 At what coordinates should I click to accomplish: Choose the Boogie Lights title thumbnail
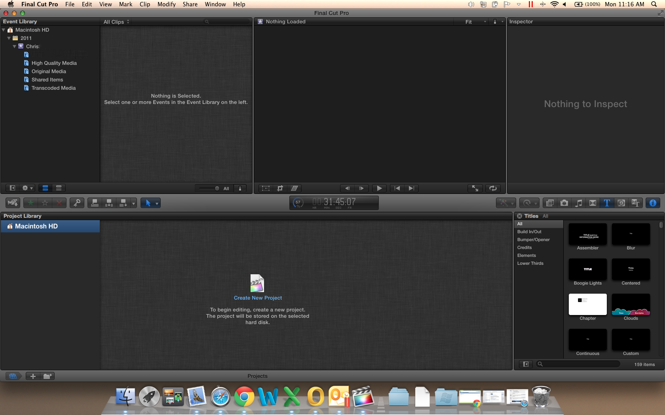point(588,269)
